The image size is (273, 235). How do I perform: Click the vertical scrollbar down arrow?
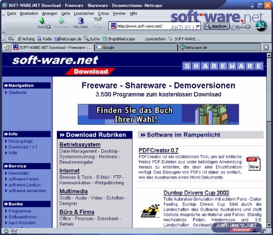(x=269, y=225)
